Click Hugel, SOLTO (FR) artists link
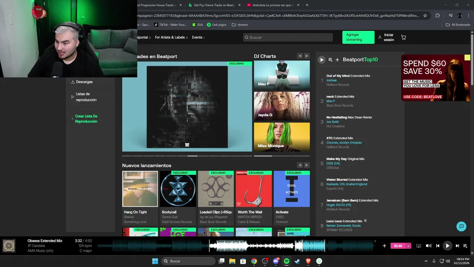Image resolution: width=474 pixels, height=267 pixels. [x=338, y=205]
